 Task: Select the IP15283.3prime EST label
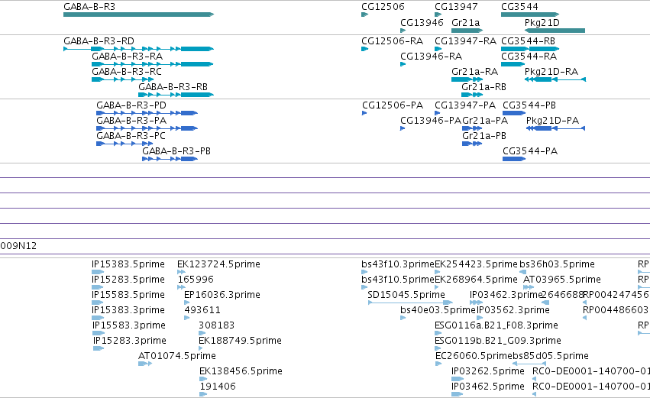coord(129,341)
